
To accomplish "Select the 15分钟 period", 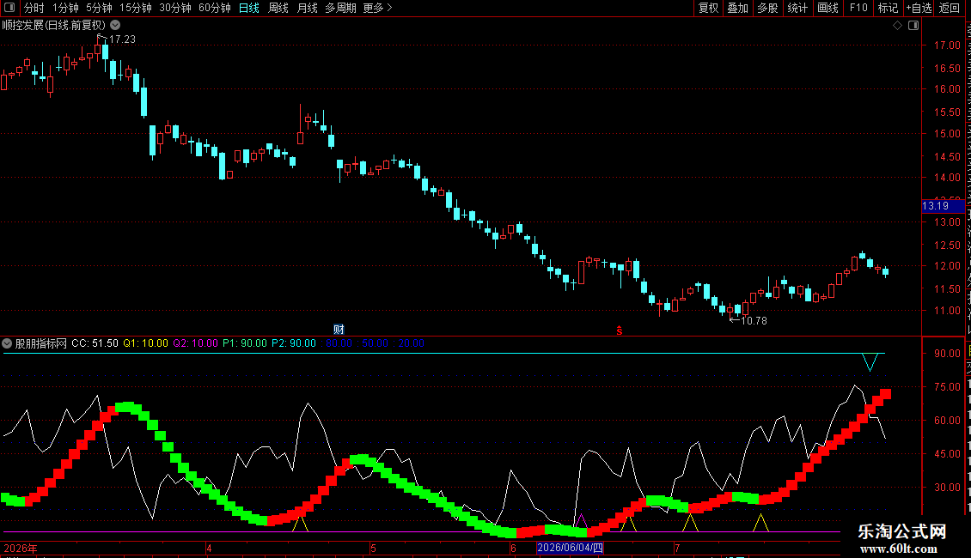I will coord(136,8).
